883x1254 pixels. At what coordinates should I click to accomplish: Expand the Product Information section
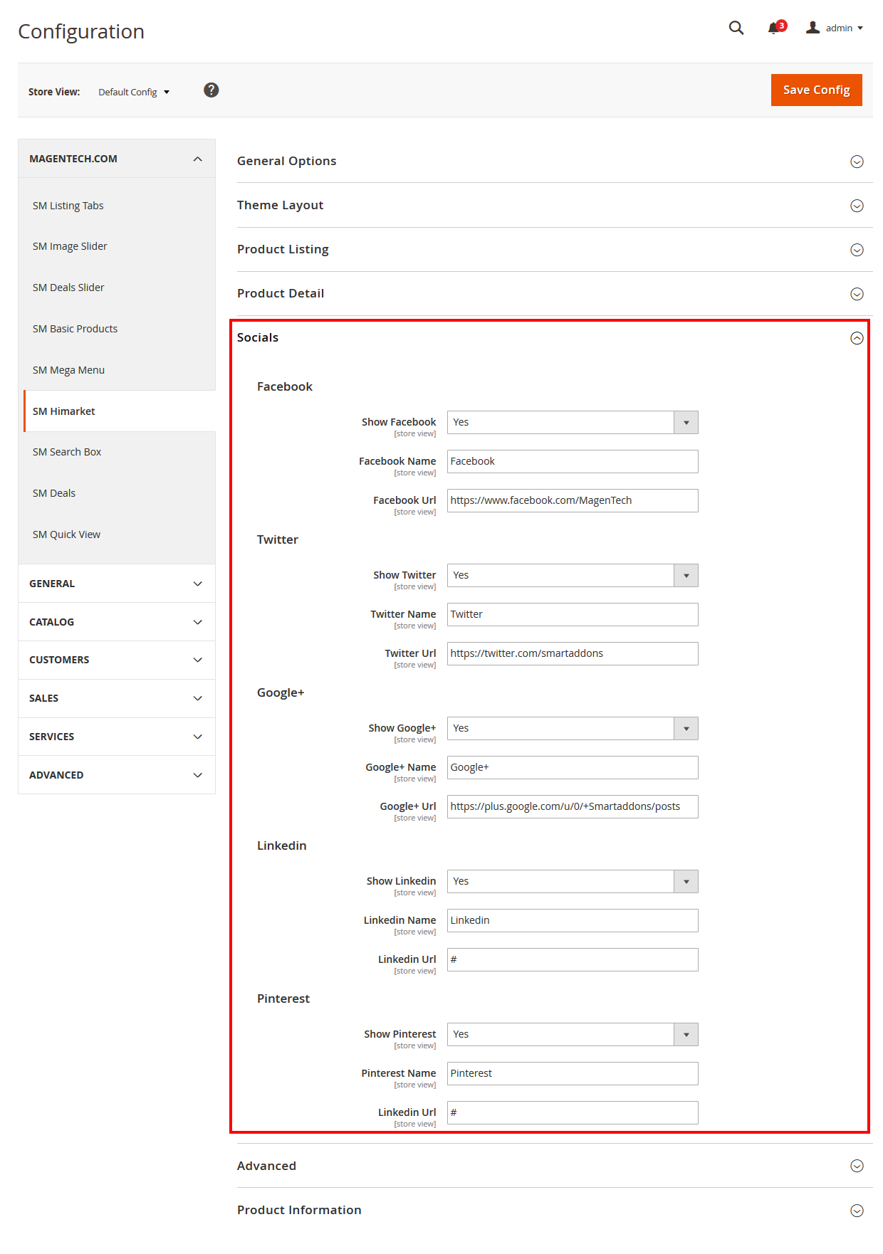pyautogui.click(x=555, y=1210)
